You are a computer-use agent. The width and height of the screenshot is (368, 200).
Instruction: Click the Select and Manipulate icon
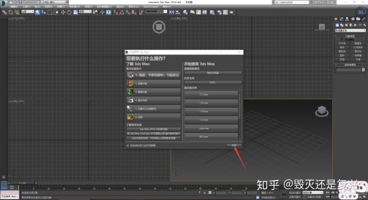(102, 12)
